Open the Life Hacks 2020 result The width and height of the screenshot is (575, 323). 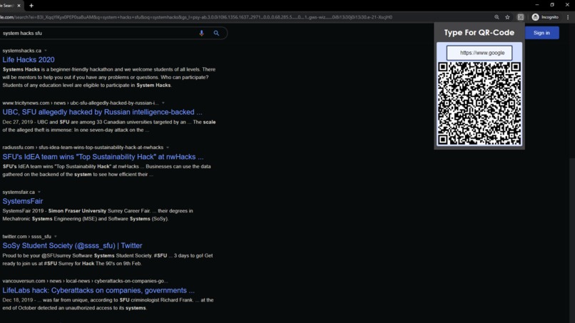tap(29, 60)
